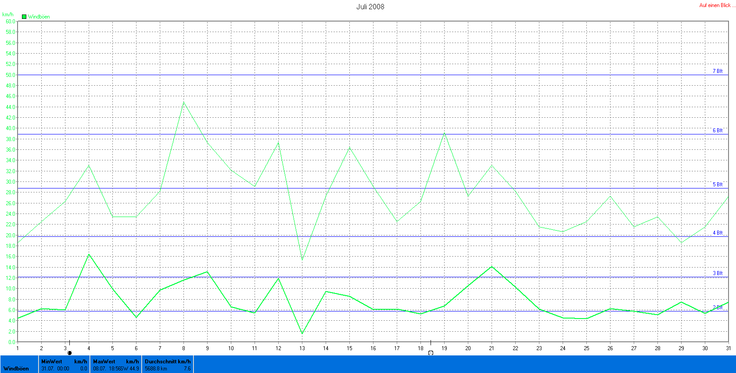Click the '2 Bft' threshold label
736x373 pixels.
718,308
